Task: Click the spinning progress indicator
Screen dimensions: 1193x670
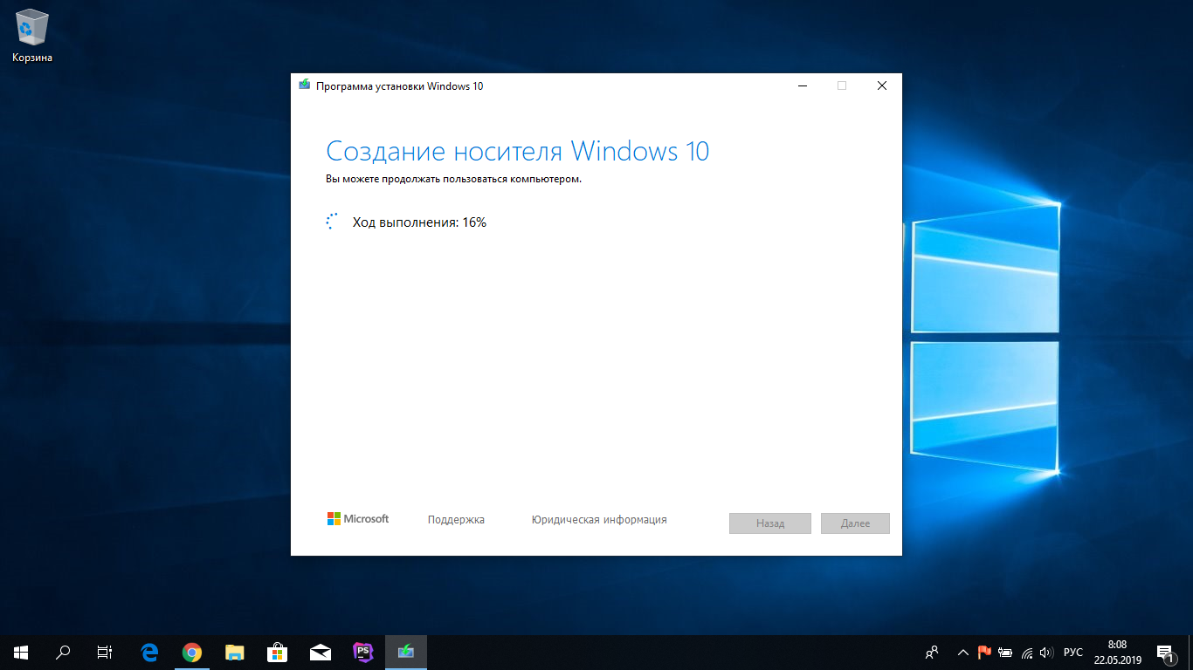Action: tap(332, 222)
